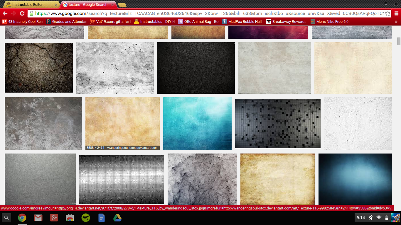
Task: Open the Instructables - DIY bookmark
Action: pos(154,22)
